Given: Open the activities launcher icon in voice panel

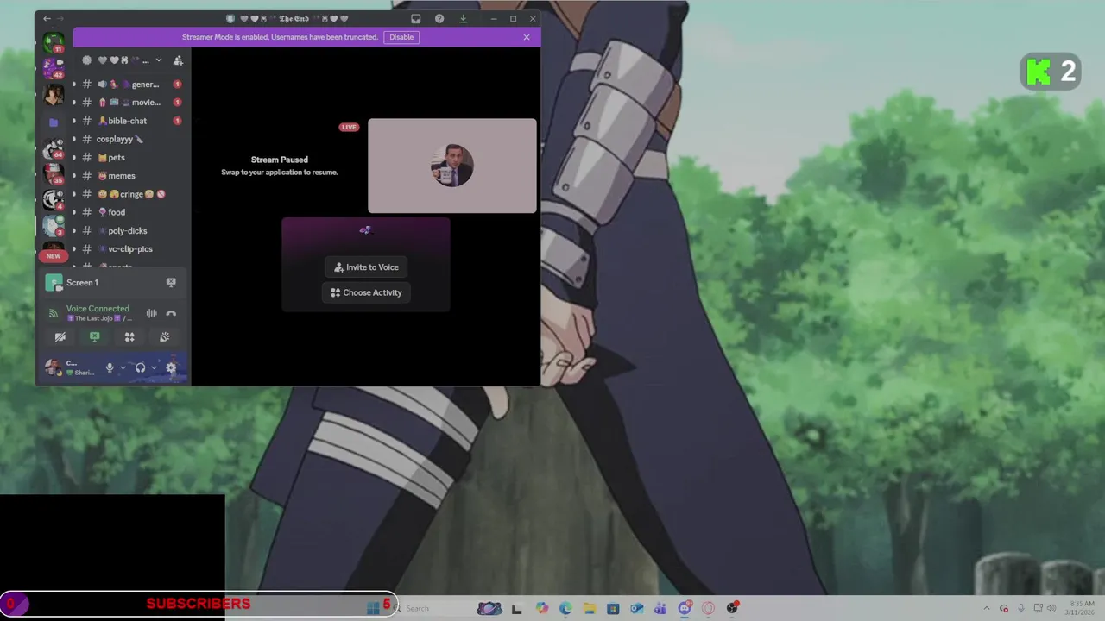Looking at the screenshot, I should [x=129, y=337].
